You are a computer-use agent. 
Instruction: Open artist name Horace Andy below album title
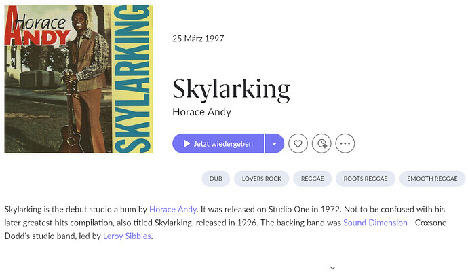(x=201, y=112)
